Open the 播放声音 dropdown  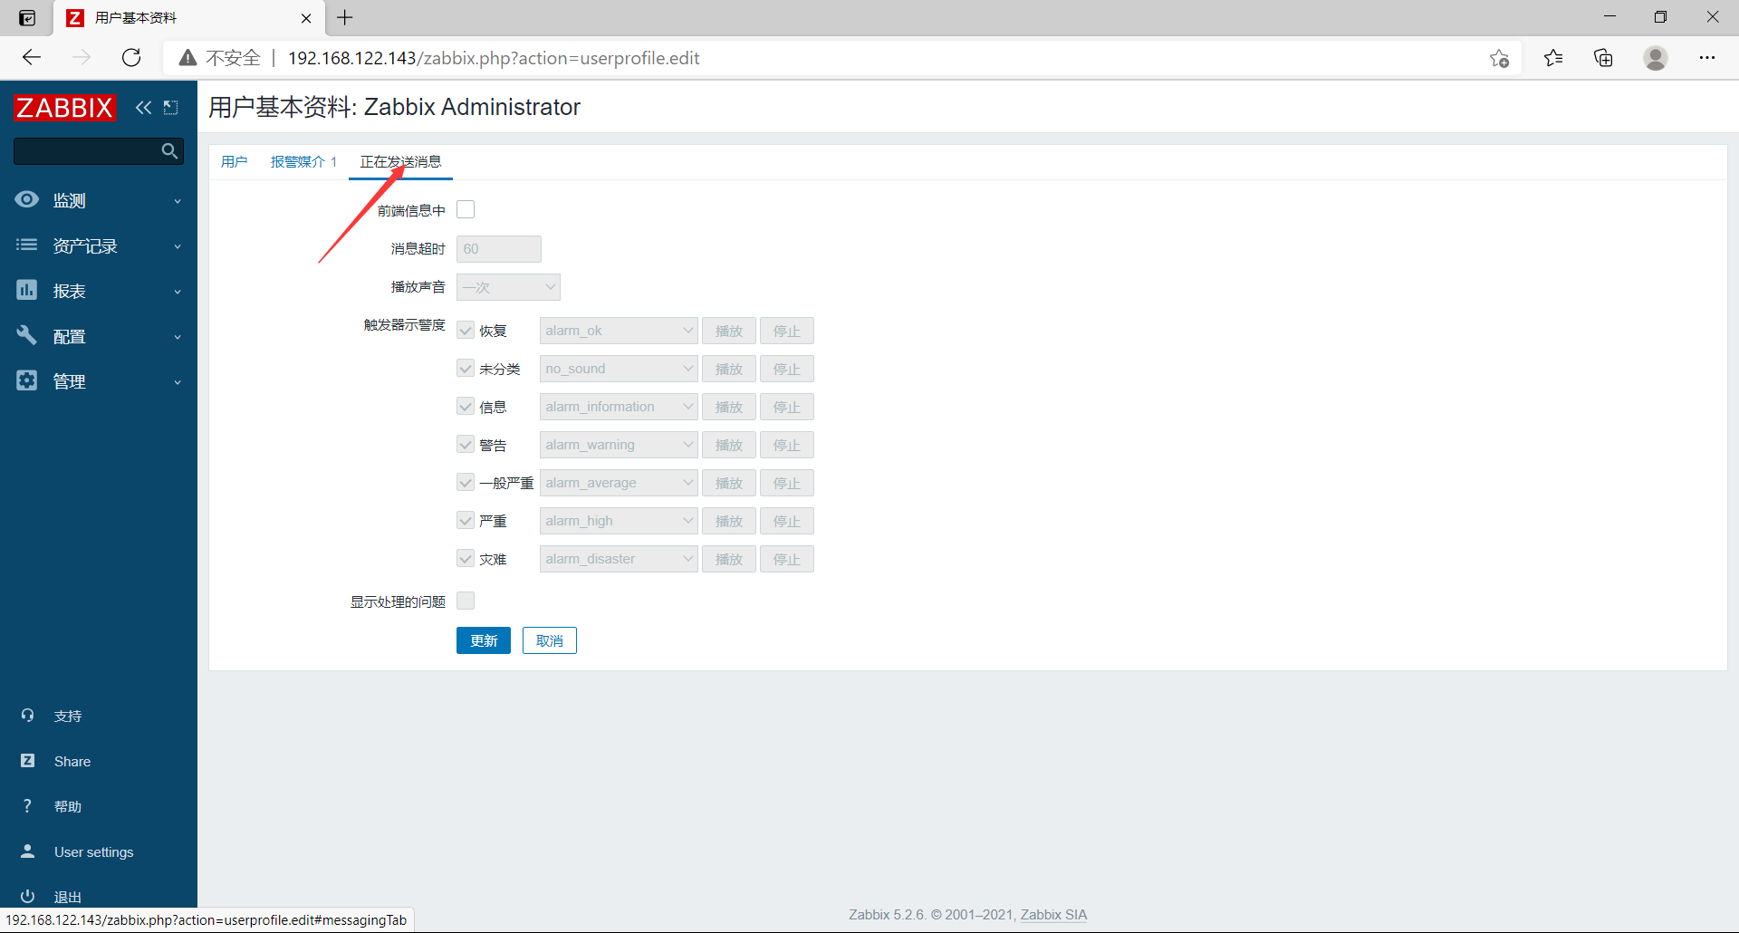pyautogui.click(x=508, y=287)
